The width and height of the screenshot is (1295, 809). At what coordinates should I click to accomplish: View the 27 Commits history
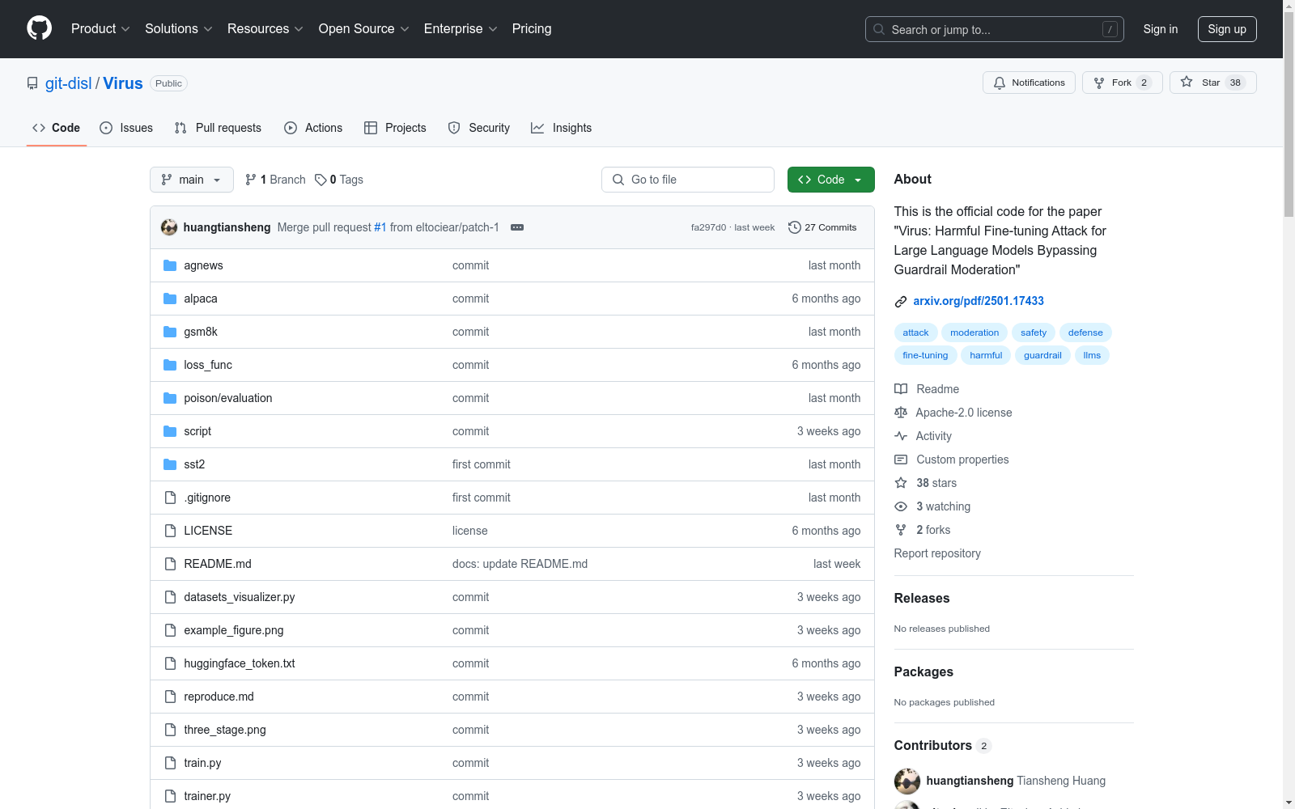[822, 227]
